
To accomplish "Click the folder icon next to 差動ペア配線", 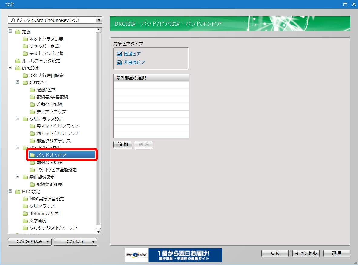I will pos(32,104).
